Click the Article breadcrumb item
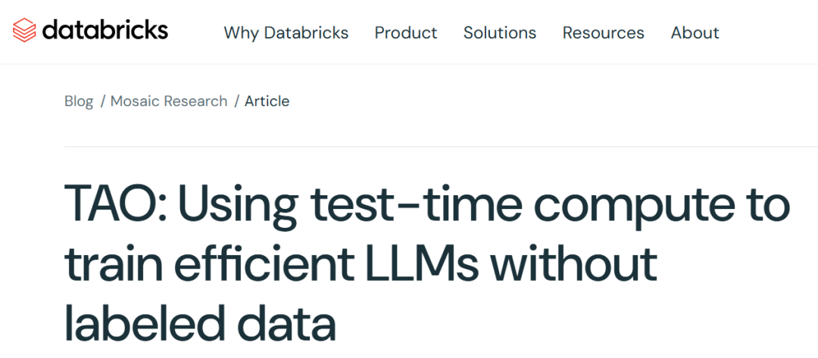Image resolution: width=818 pixels, height=358 pixels. pyautogui.click(x=267, y=101)
